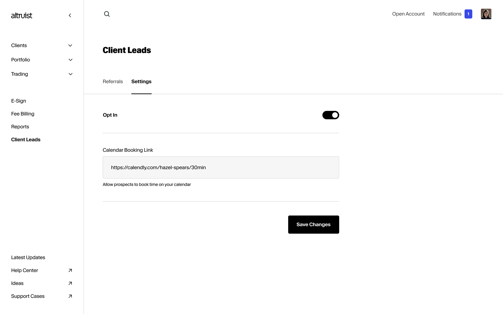
Task: Toggle the Opt In switch
Action: pos(331,115)
